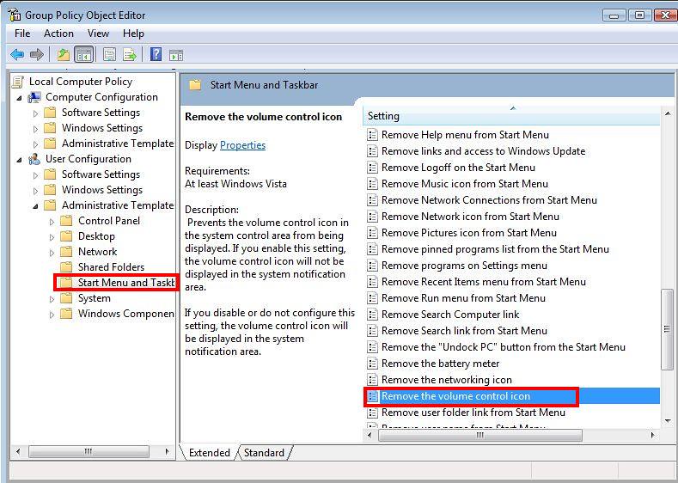Viewport: 678px width, 483px height.
Task: Click the Shared Folders folder icon
Action: (x=66, y=266)
